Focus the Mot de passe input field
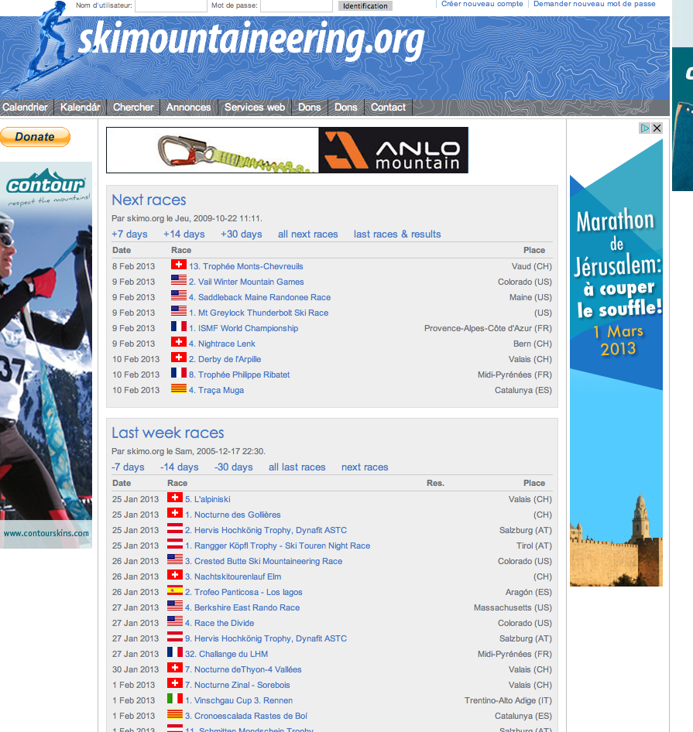Screen dimensions: 693x732 [296, 5]
